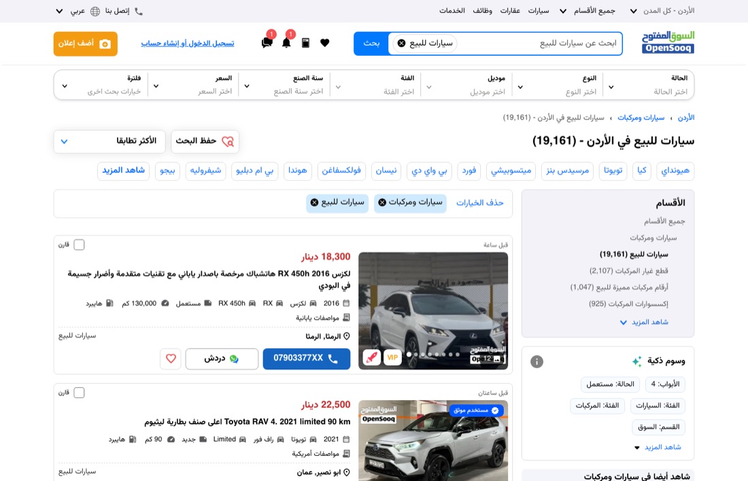Click WhatsApp icon in دردش button
Screen dimensions: 748x481
coord(234,359)
